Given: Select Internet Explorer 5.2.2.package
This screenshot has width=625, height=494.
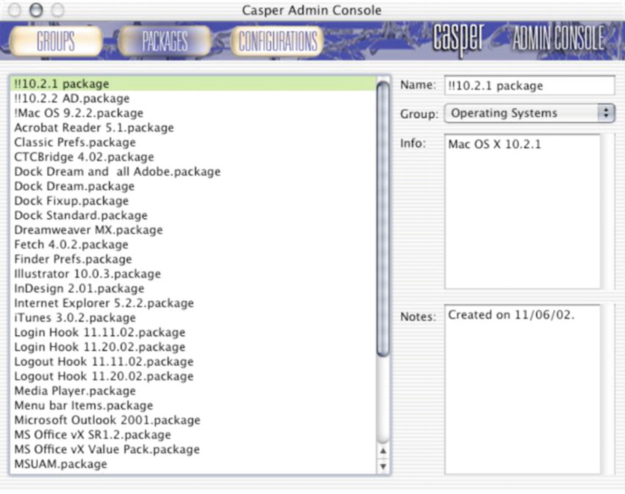Looking at the screenshot, I should tap(193, 303).
